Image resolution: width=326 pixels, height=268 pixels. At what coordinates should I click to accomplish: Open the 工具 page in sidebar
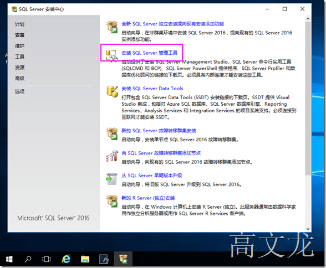click(20, 56)
